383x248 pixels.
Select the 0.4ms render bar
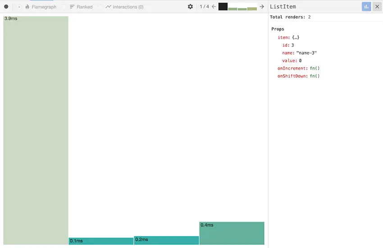[232, 233]
